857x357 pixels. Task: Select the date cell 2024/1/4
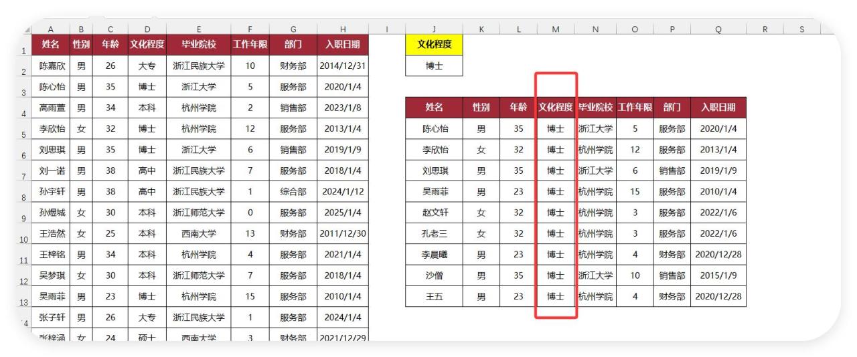(343, 318)
